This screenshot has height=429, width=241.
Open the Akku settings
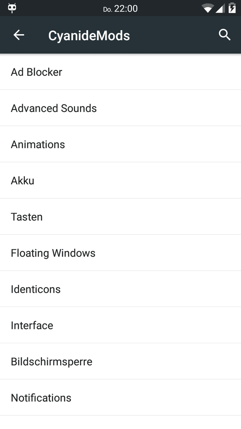click(x=120, y=181)
